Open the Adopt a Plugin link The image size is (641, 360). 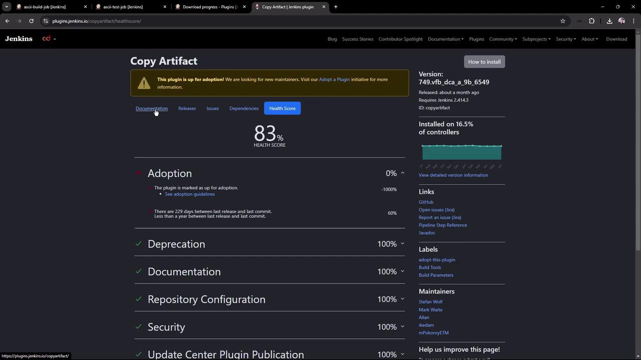point(334,79)
